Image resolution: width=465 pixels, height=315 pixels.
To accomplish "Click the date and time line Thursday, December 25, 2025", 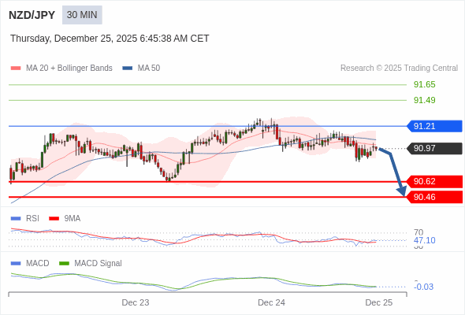I will (x=110, y=39).
